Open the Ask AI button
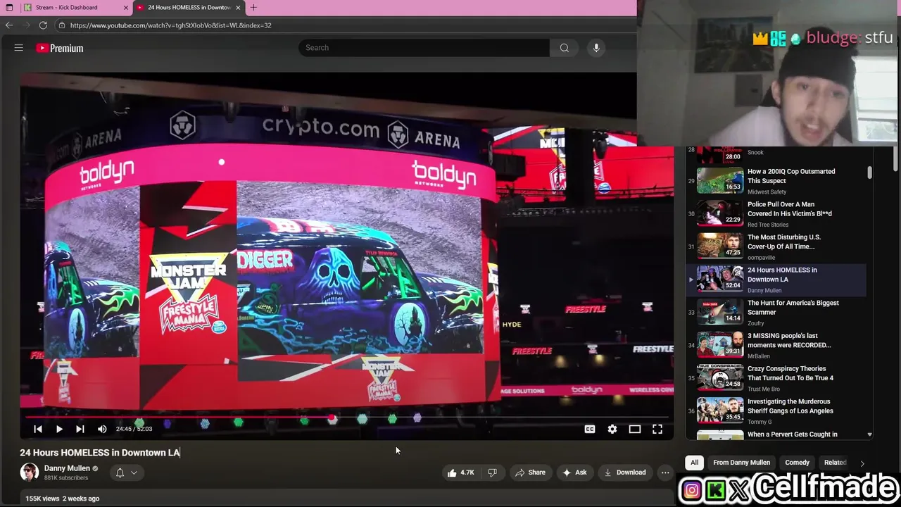 coord(574,472)
